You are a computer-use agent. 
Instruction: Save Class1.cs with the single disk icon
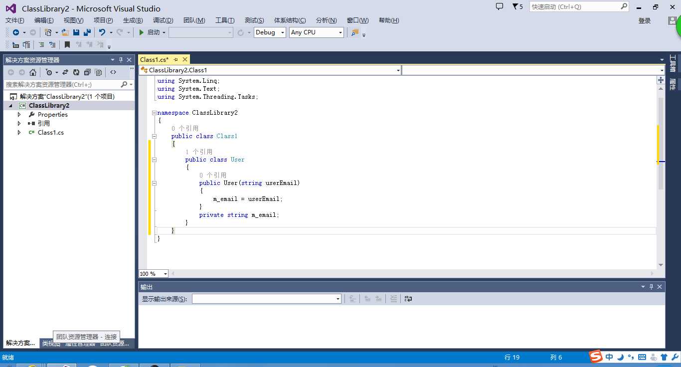click(x=76, y=32)
